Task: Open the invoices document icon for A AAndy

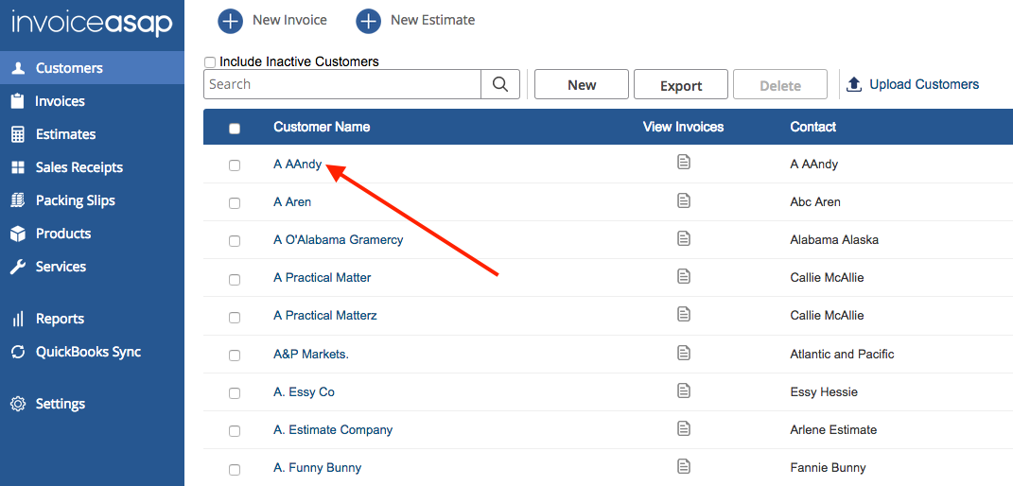Action: (684, 163)
